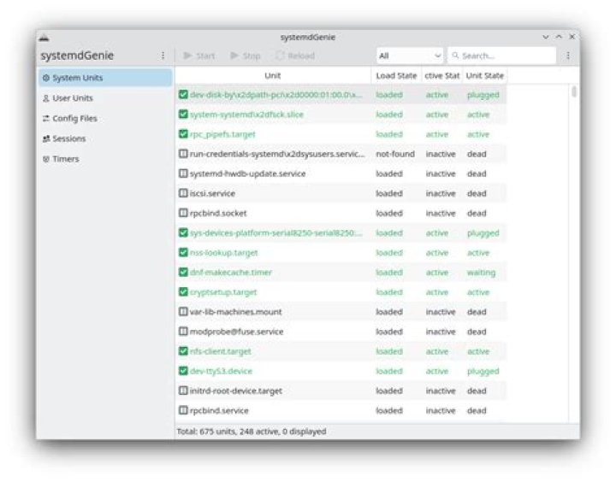Image resolution: width=616 pixels, height=482 pixels.
Task: Toggle checkbox for cryptsetup.target
Action: 183,292
